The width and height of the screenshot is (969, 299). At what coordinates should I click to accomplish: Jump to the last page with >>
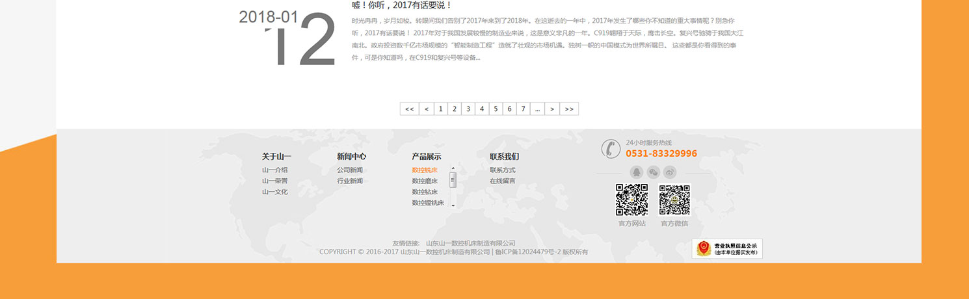point(569,109)
